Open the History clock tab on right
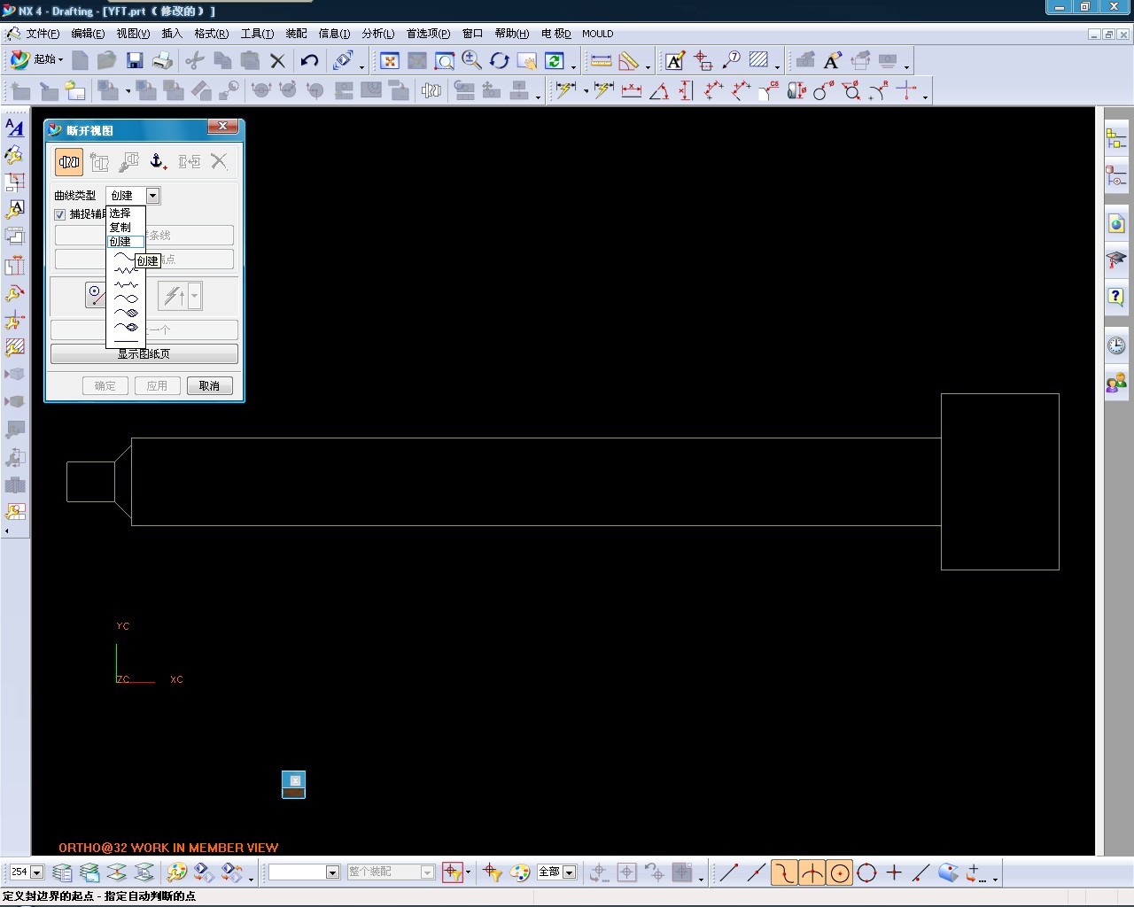The image size is (1134, 907). click(1116, 345)
